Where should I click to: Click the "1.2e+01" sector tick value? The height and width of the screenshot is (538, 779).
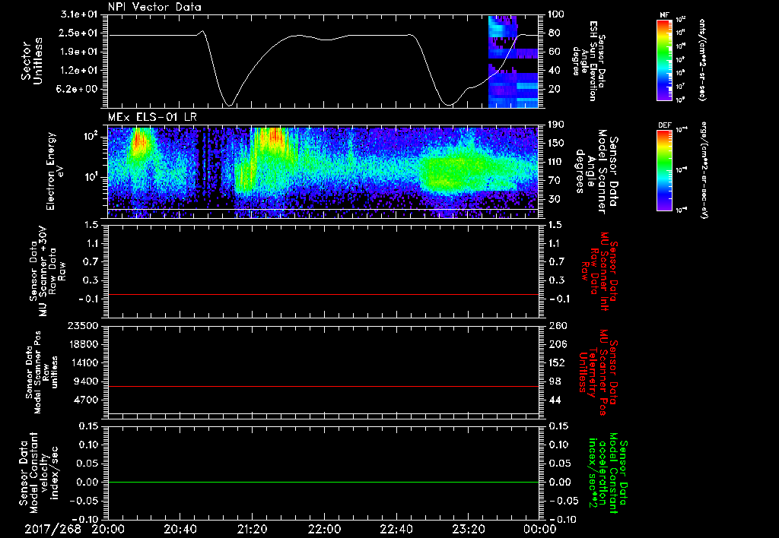pyautogui.click(x=79, y=71)
